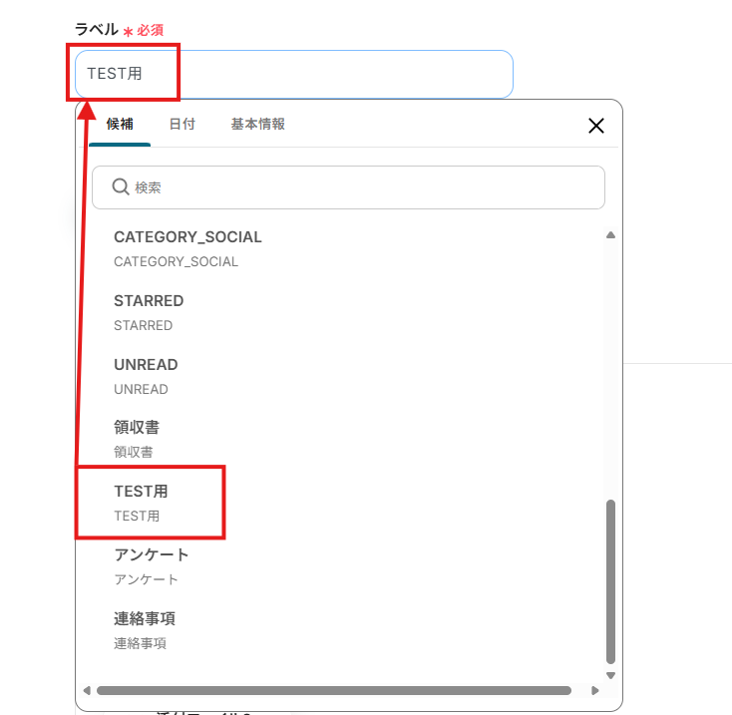Click the vertical scrollbar thumb

pyautogui.click(x=610, y=581)
